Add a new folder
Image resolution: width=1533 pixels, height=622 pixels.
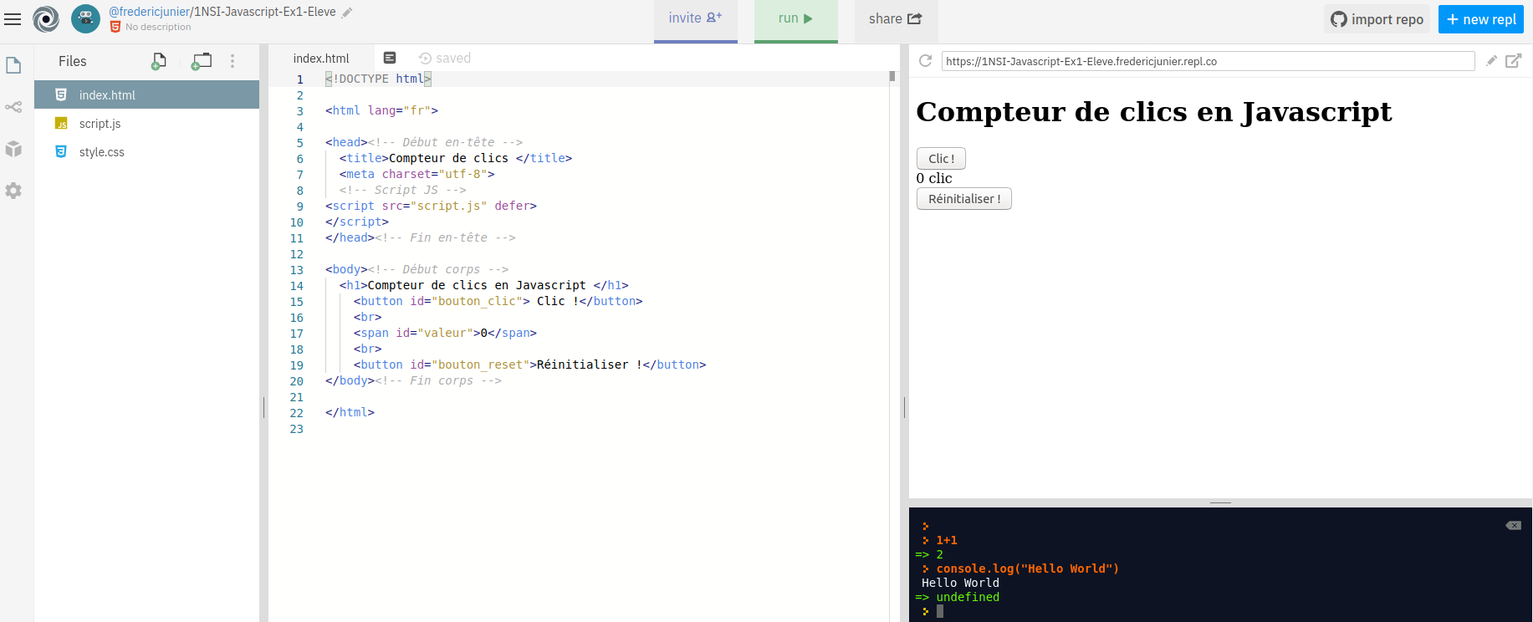pos(202,61)
